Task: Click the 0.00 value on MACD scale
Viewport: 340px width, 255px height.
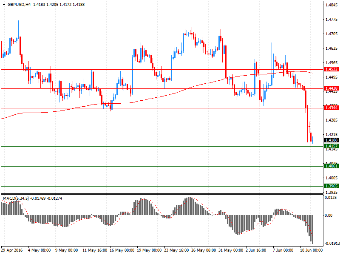Action: 329,215
